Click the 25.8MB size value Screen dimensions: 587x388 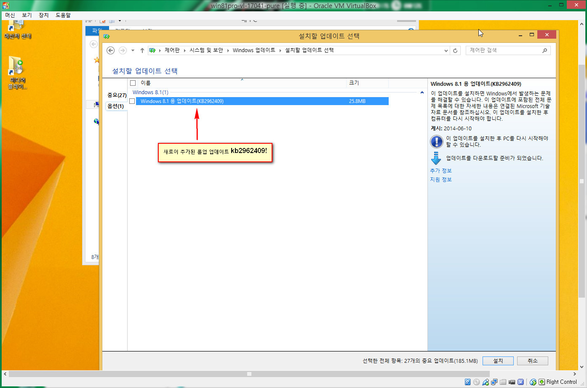357,101
